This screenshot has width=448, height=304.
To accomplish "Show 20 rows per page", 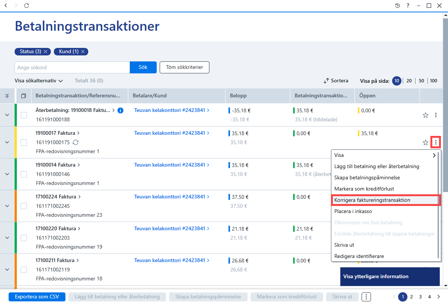I will pos(409,81).
